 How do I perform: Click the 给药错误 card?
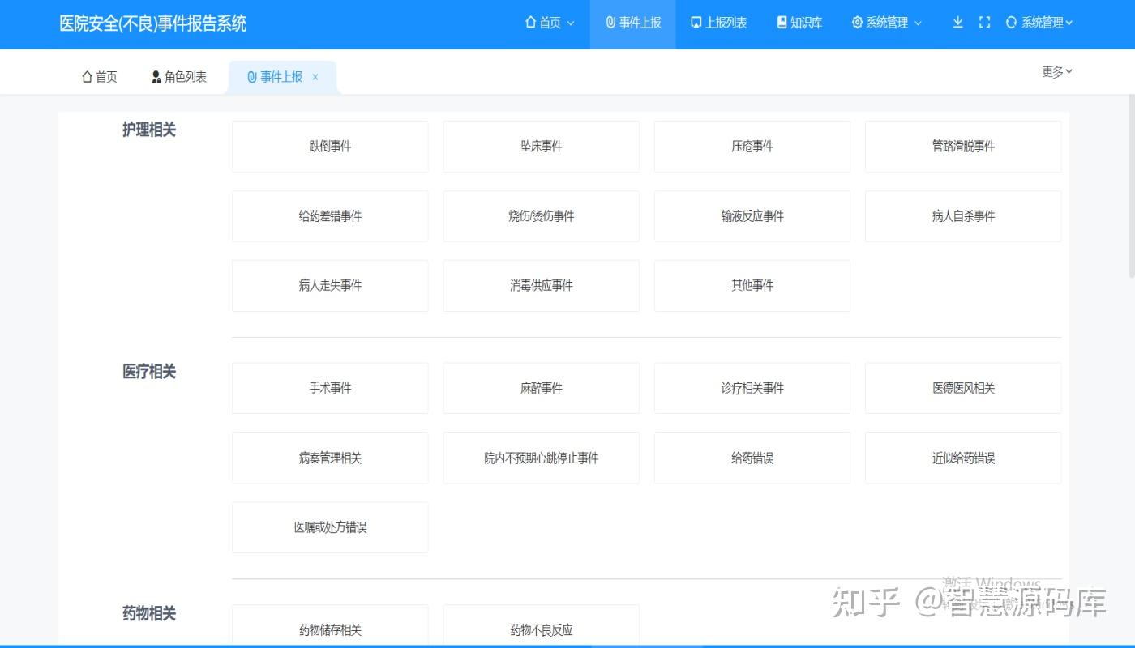click(752, 458)
